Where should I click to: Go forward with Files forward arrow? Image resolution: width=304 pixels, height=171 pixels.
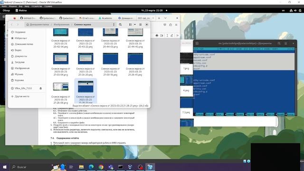[x=18, y=25]
